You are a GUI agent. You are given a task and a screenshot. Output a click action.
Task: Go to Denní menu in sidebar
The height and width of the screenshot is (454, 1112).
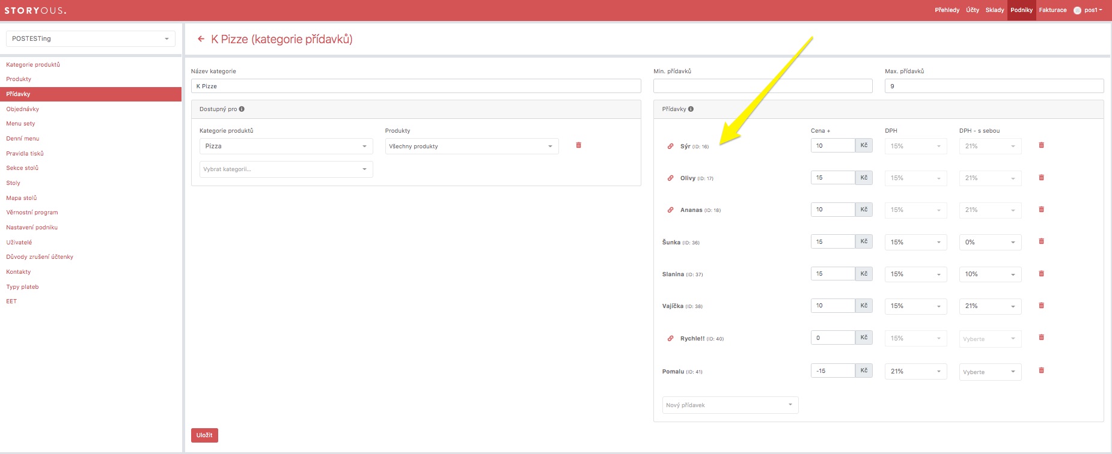(23, 139)
